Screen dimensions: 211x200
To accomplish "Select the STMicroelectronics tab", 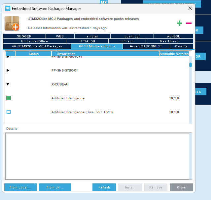I will (97, 46).
